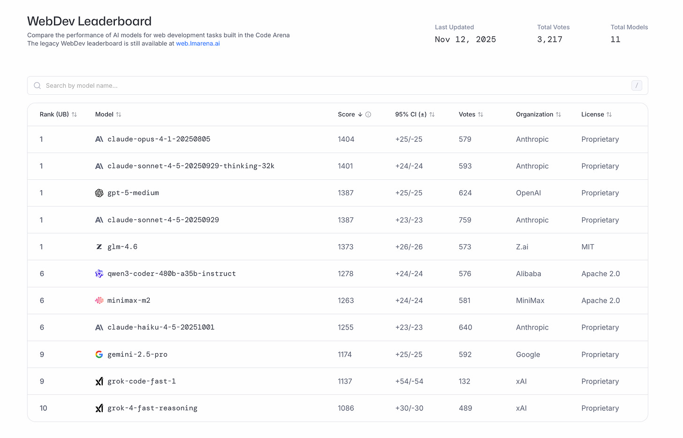Image resolution: width=683 pixels, height=438 pixels.
Task: Click organization cell MiniMax
Action: 530,300
